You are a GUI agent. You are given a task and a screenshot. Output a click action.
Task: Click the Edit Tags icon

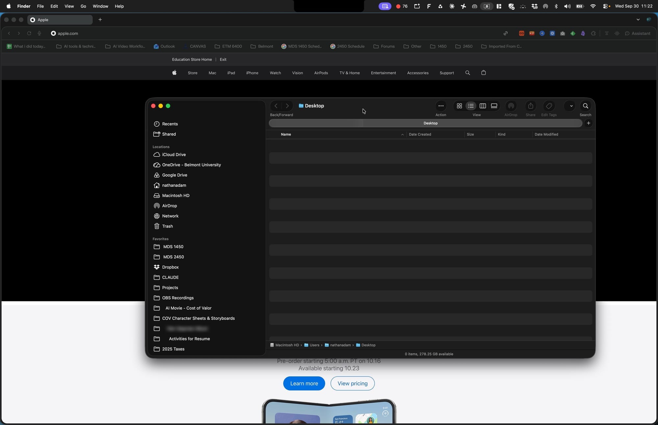pos(549,106)
